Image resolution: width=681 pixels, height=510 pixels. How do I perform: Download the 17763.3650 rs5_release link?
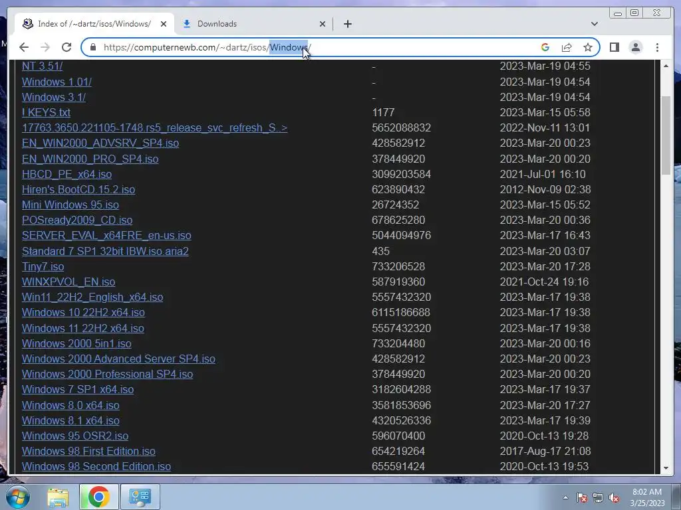[154, 128]
